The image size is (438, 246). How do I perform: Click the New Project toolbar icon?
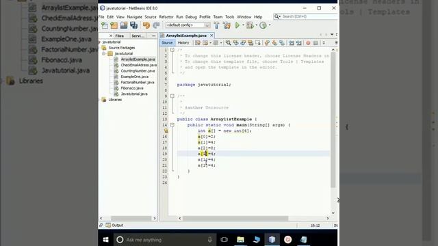tap(114, 25)
